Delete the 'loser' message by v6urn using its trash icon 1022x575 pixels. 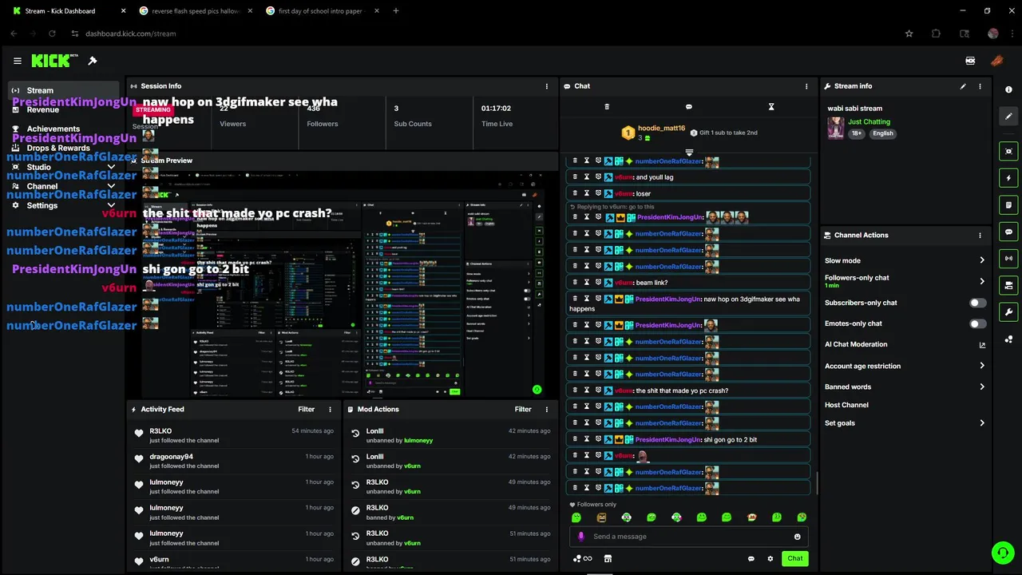tap(575, 193)
